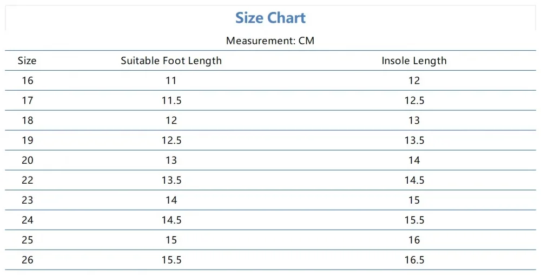Viewport: 541px width, 275px height.
Task: Click the Measurement: CM label
Action: point(270,41)
